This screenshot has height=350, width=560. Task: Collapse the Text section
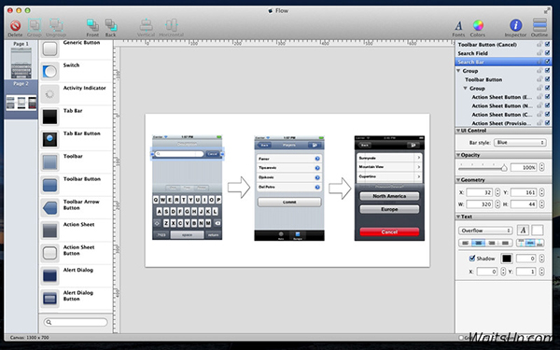click(458, 217)
